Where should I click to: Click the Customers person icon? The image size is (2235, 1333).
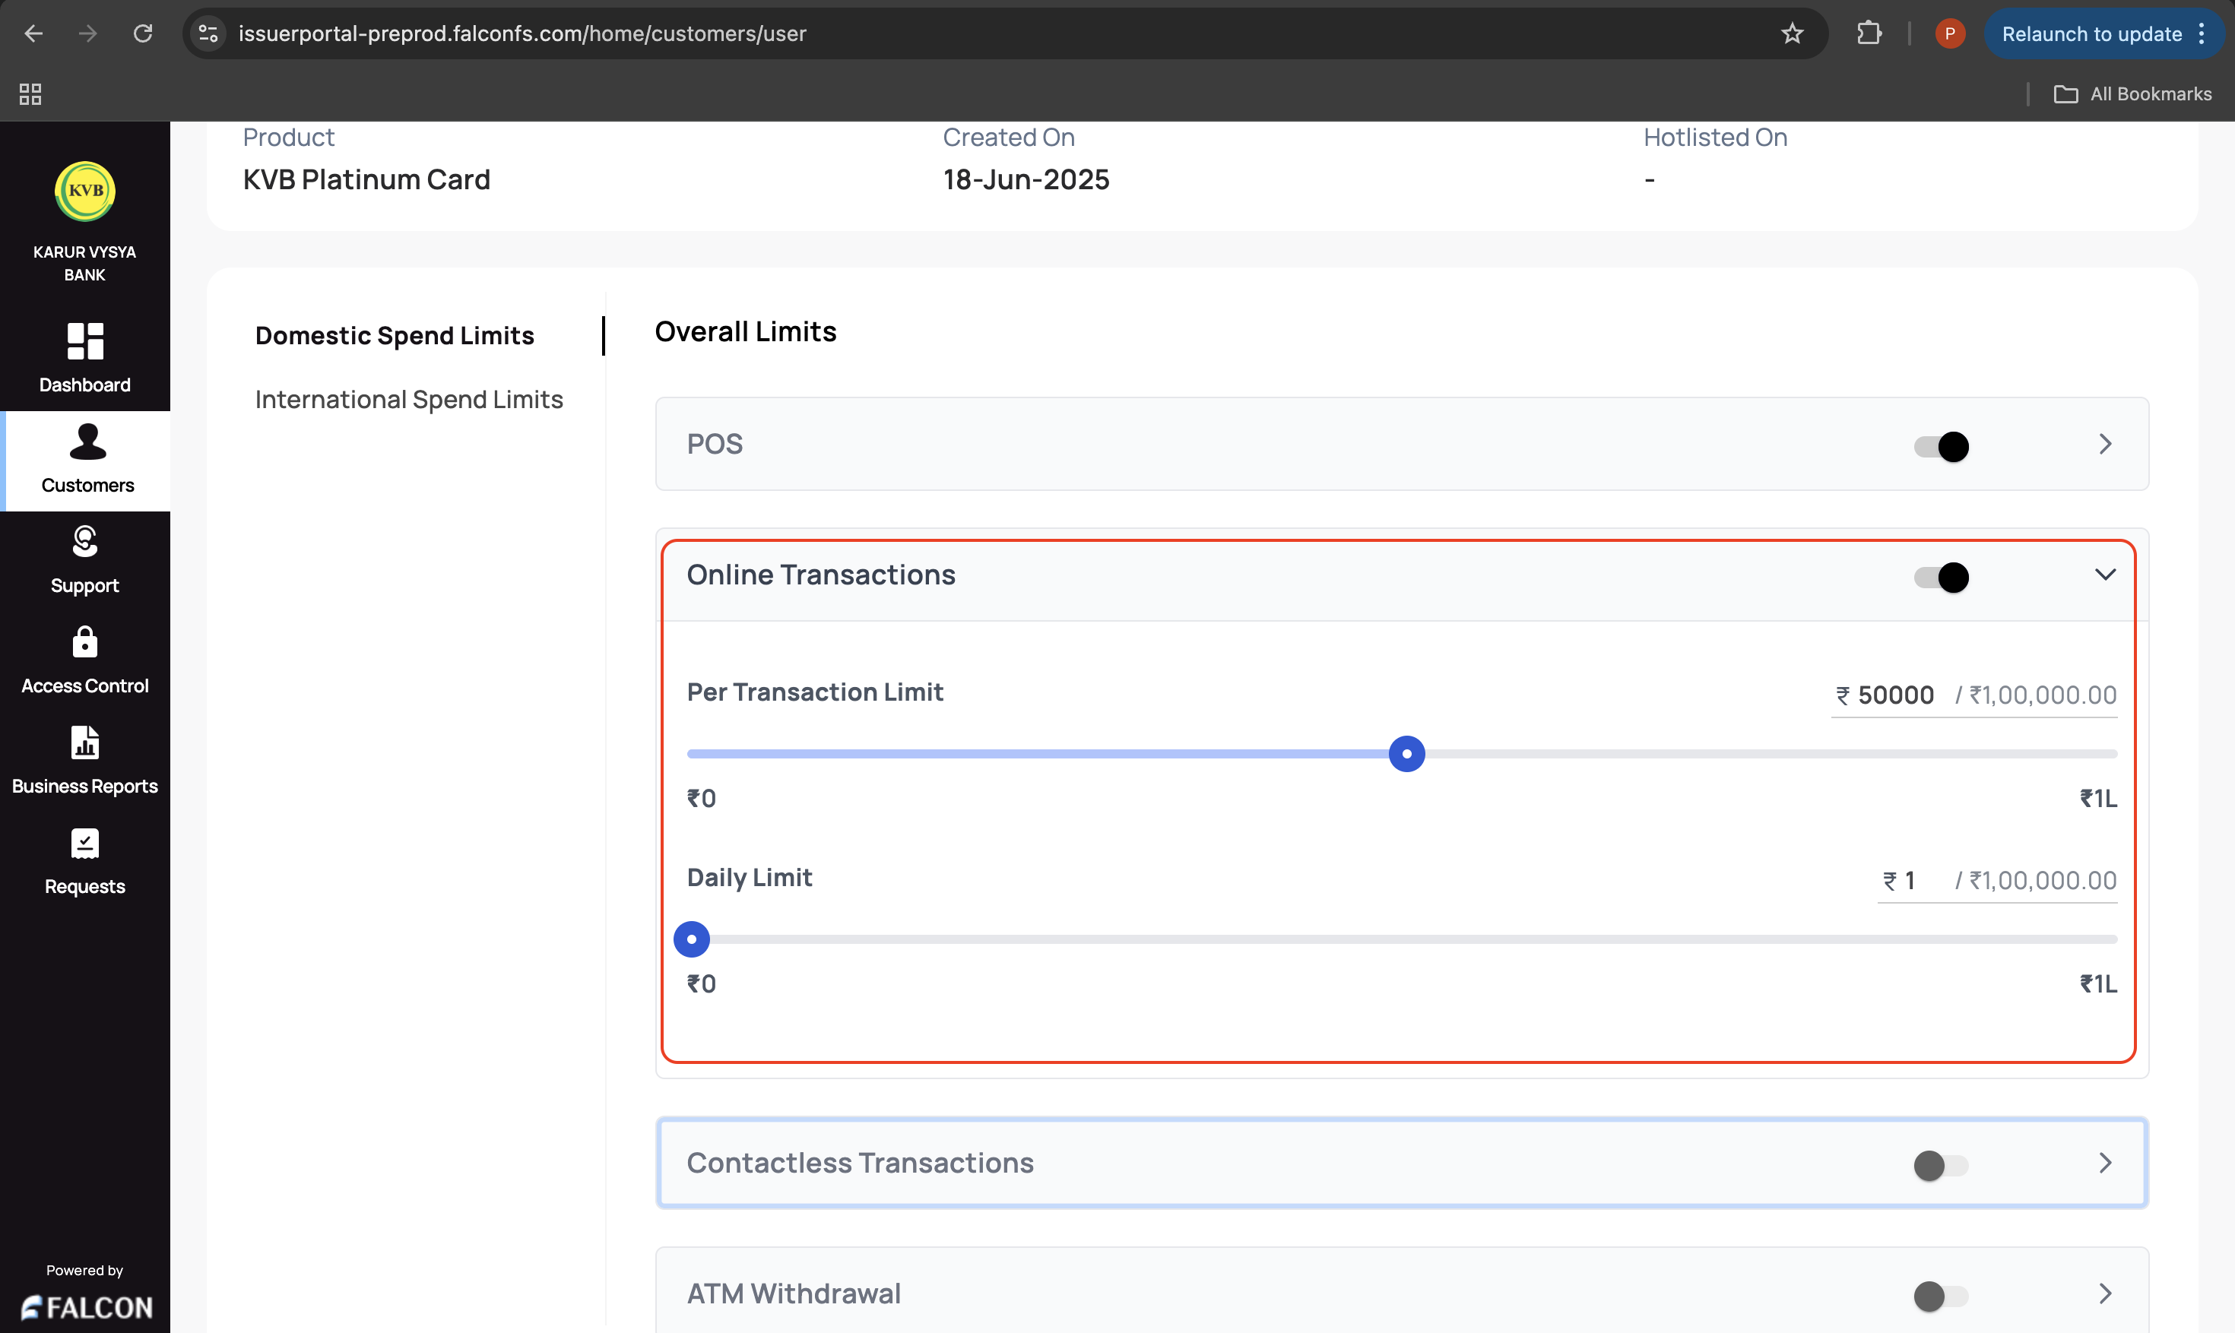point(87,442)
